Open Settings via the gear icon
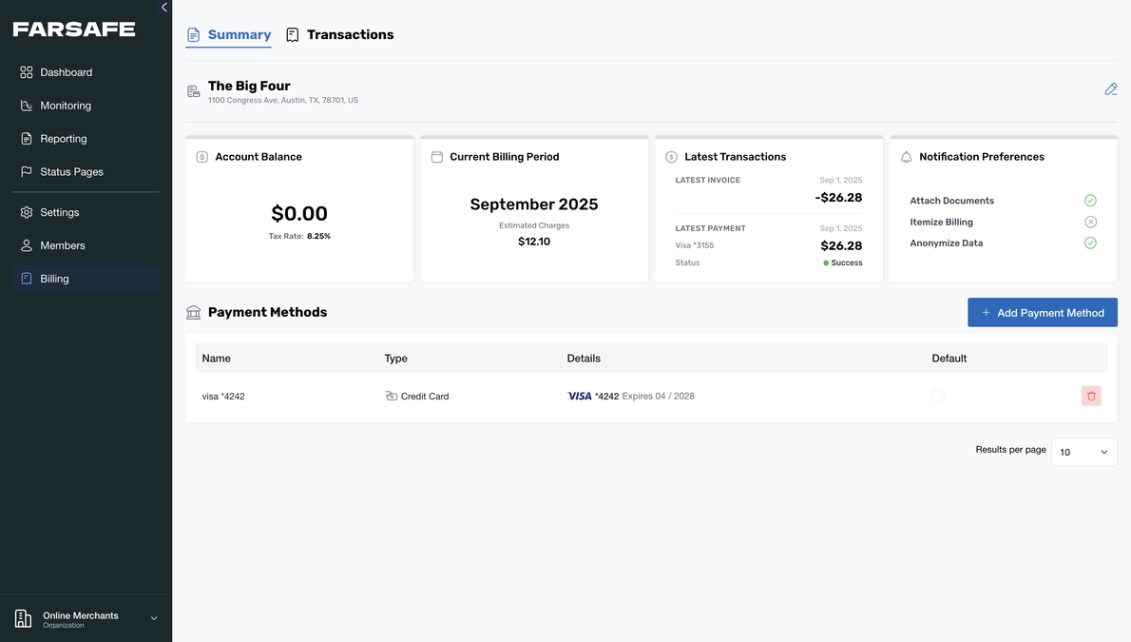The image size is (1131, 642). (27, 212)
